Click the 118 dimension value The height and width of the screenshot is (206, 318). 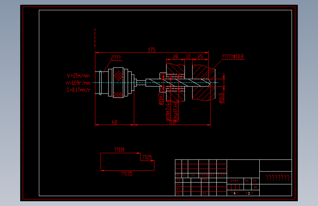click(172, 122)
